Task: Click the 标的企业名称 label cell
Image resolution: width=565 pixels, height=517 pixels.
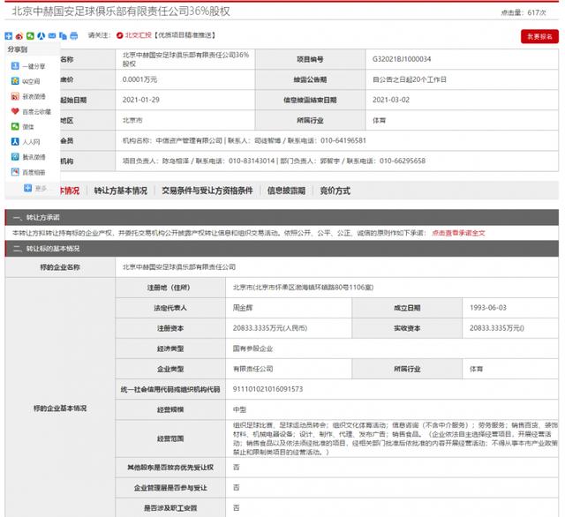Action: coord(60,267)
